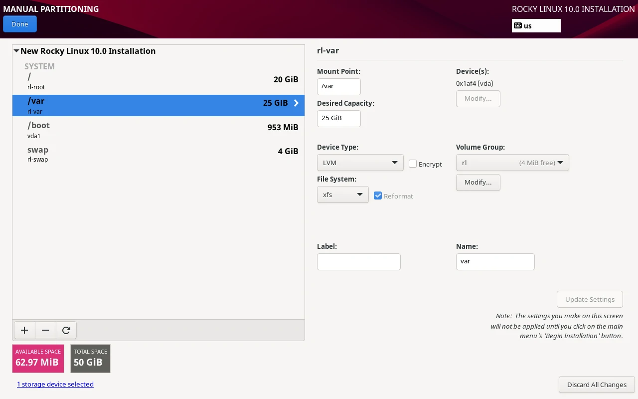Image resolution: width=638 pixels, height=399 pixels.
Task: Select the / rl-root partition row
Action: [159, 82]
